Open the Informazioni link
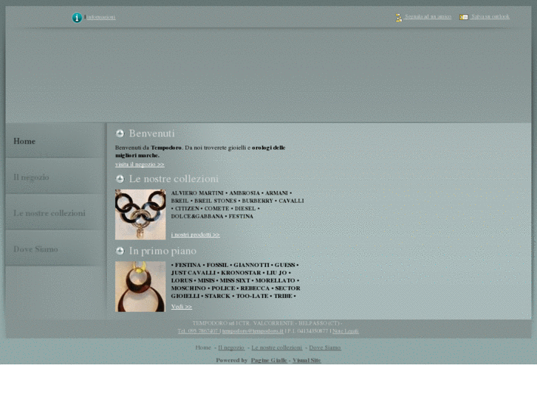 (x=101, y=17)
